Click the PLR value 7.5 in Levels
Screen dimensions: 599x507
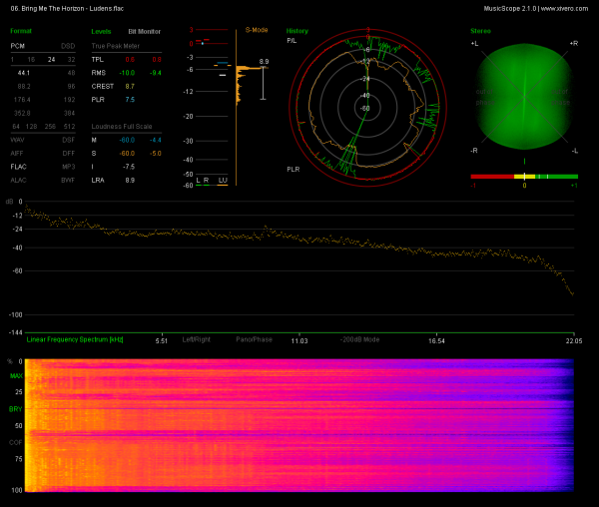(x=130, y=100)
